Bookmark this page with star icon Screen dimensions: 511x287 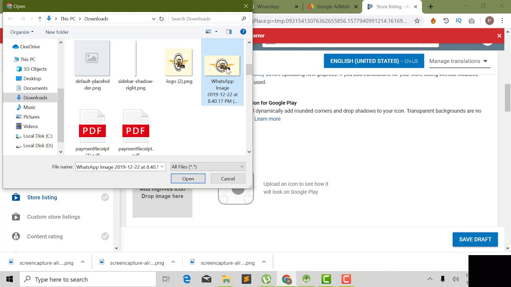pyautogui.click(x=417, y=21)
